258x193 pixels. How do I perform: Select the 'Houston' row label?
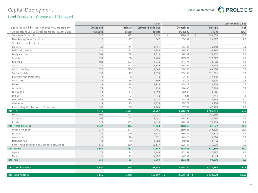[17, 62]
